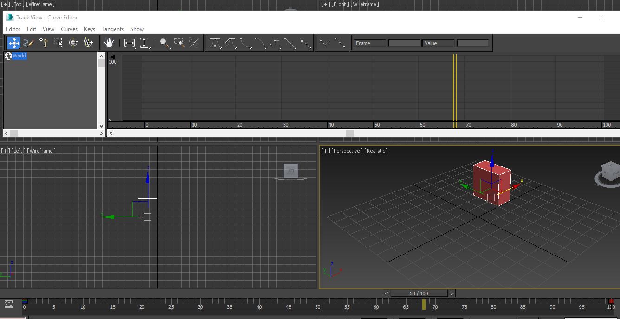Click the ViewCube in Left viewport

(291, 171)
